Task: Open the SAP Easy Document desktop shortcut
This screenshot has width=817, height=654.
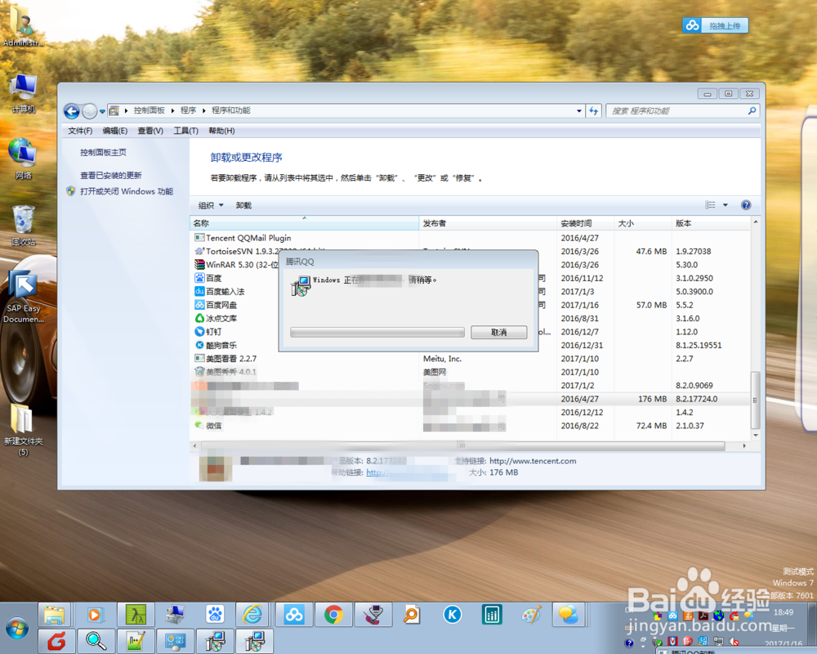Action: pos(24,296)
